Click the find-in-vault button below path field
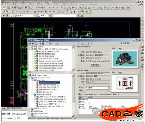Screen dimensions: 145x123 coord(95,65)
